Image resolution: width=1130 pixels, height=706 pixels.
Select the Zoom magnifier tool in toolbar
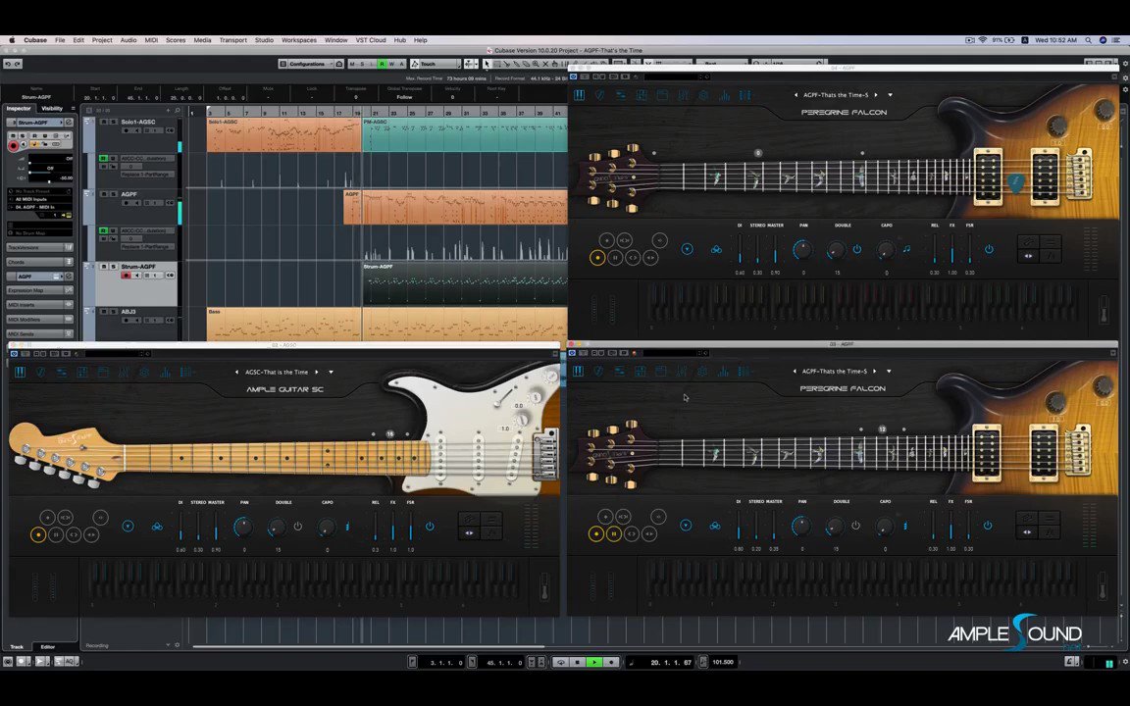pos(535,64)
